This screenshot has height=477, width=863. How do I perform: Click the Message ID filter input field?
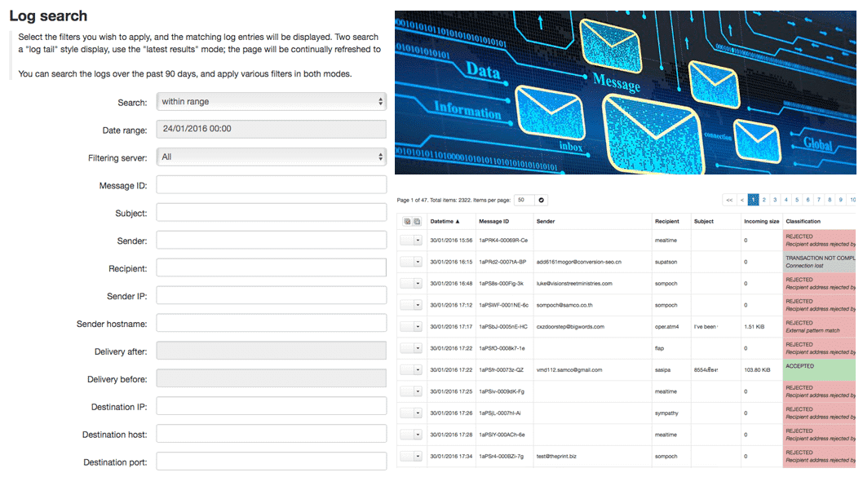point(272,185)
